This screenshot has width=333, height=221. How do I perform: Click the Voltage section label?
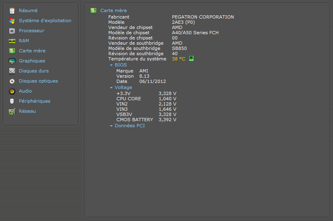point(123,87)
